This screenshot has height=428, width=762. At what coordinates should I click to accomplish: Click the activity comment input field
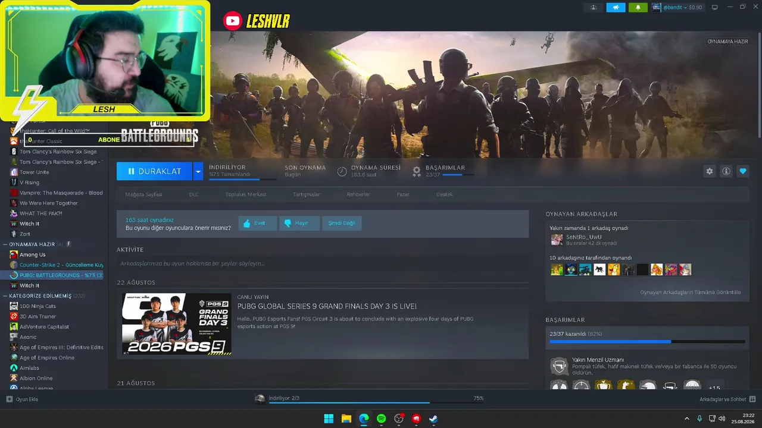tap(322, 263)
